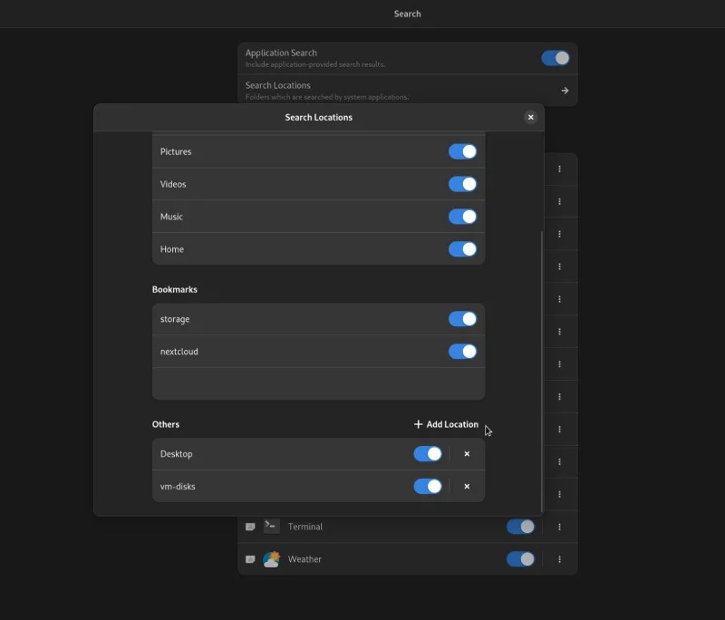This screenshot has width=725, height=620.
Task: Turn off the Videos location switch
Action: pyautogui.click(x=462, y=184)
